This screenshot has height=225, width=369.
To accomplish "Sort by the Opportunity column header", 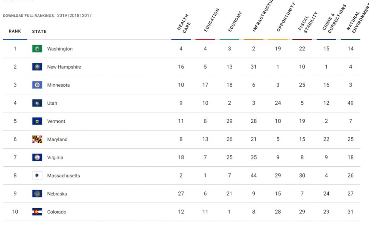I will (x=286, y=17).
